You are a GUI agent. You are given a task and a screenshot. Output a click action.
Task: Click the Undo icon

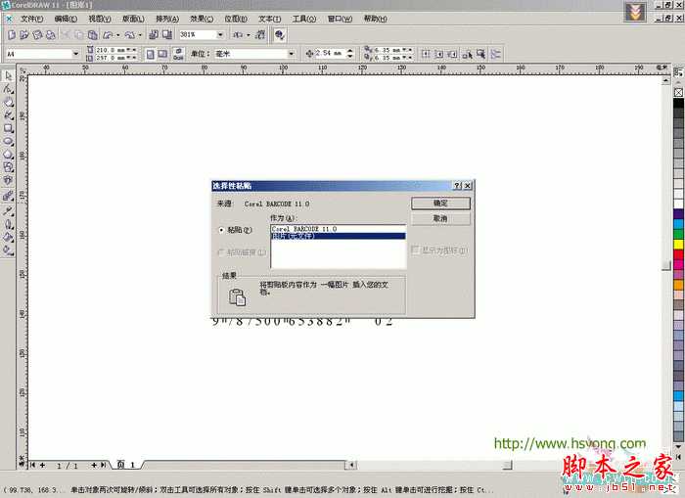[x=108, y=34]
